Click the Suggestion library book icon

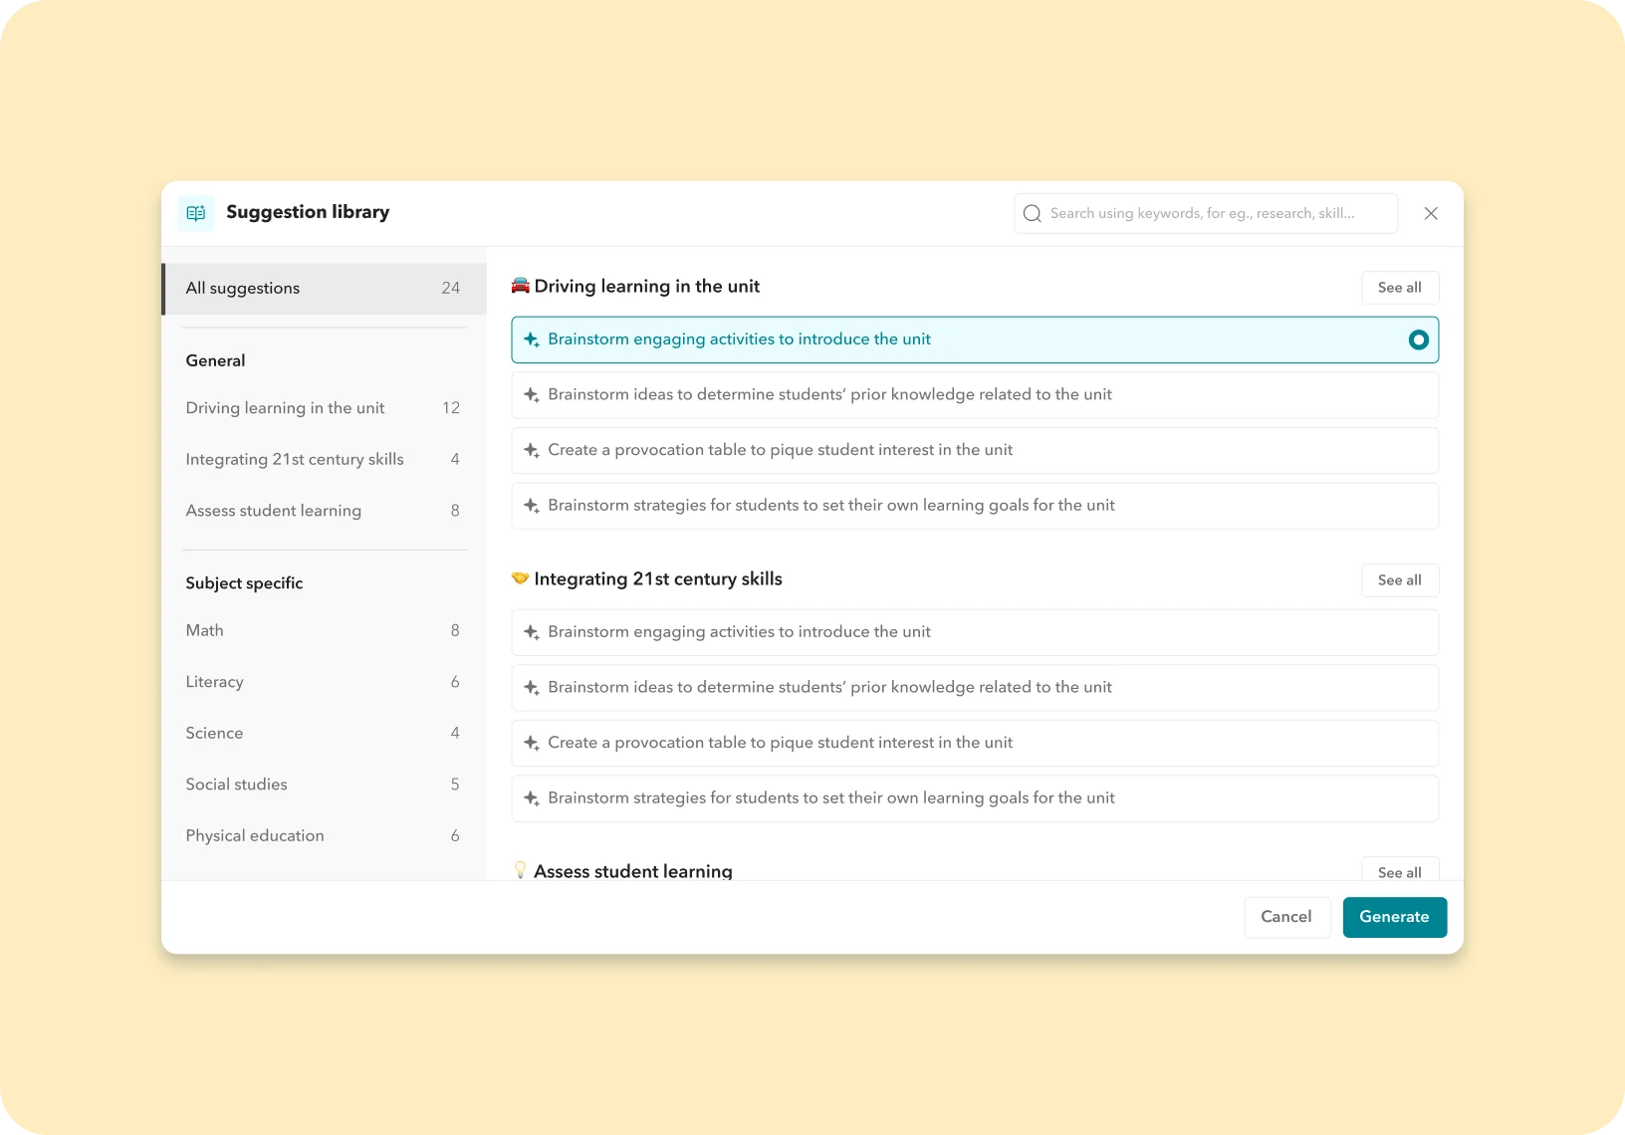195,213
